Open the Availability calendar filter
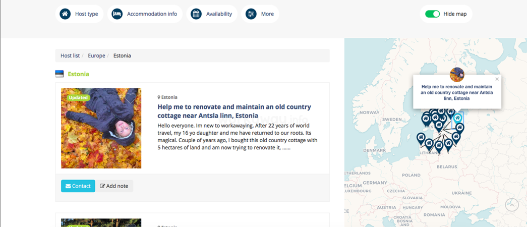Screen dimensions: 527x227 [212, 14]
